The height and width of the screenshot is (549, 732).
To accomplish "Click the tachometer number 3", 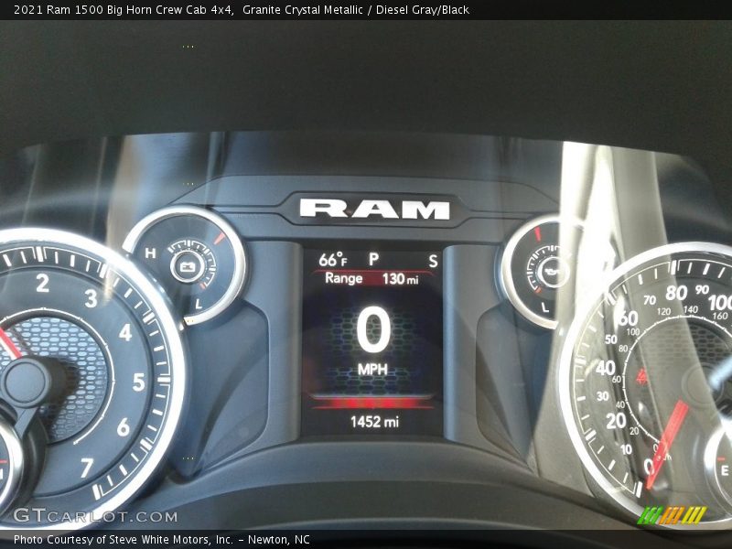I will coord(91,298).
